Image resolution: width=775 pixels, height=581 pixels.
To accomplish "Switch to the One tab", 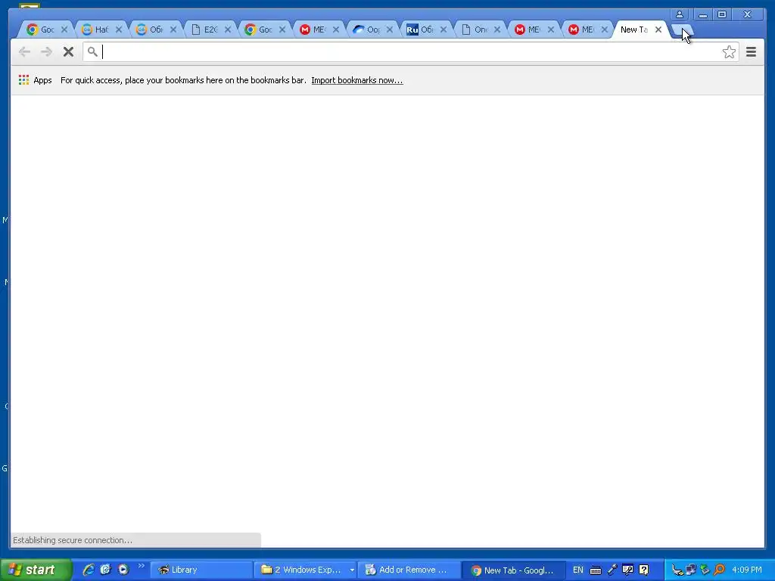I will 480,30.
